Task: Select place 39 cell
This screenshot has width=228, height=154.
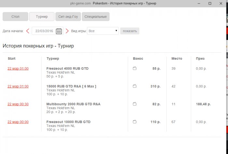Action: click(x=173, y=69)
